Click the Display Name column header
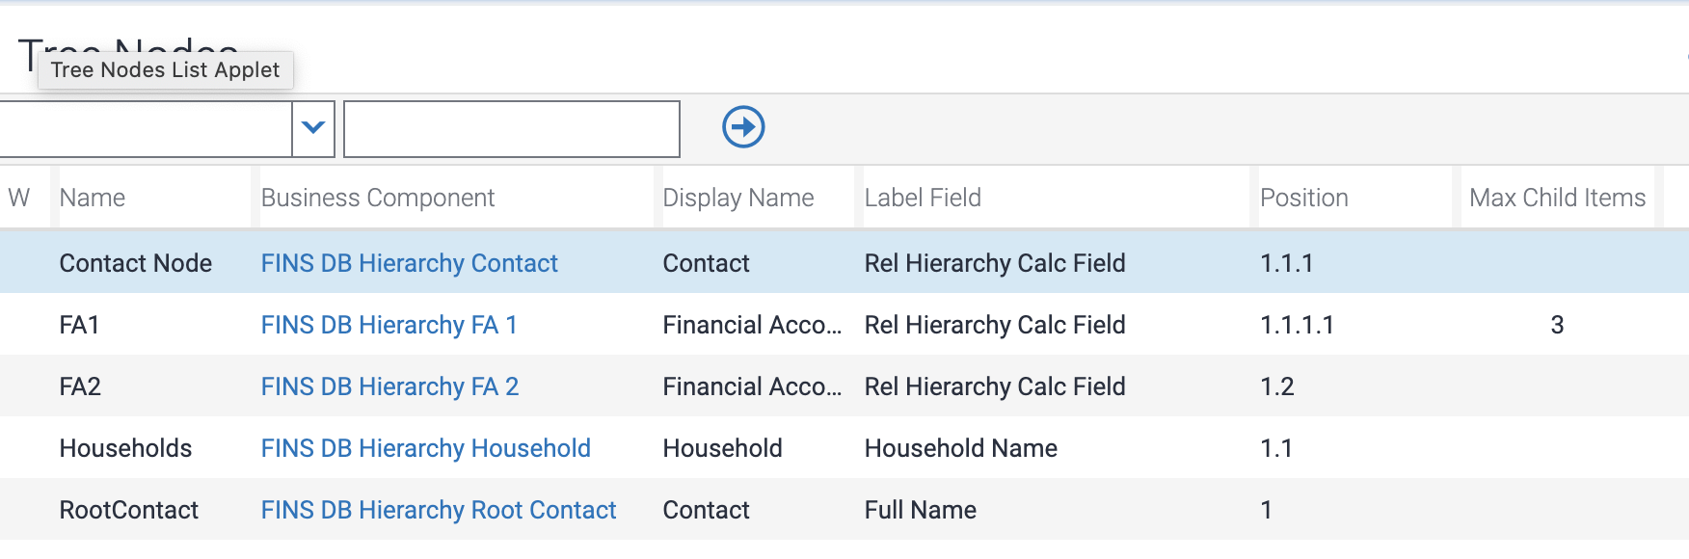This screenshot has height=559, width=1689. tap(737, 198)
